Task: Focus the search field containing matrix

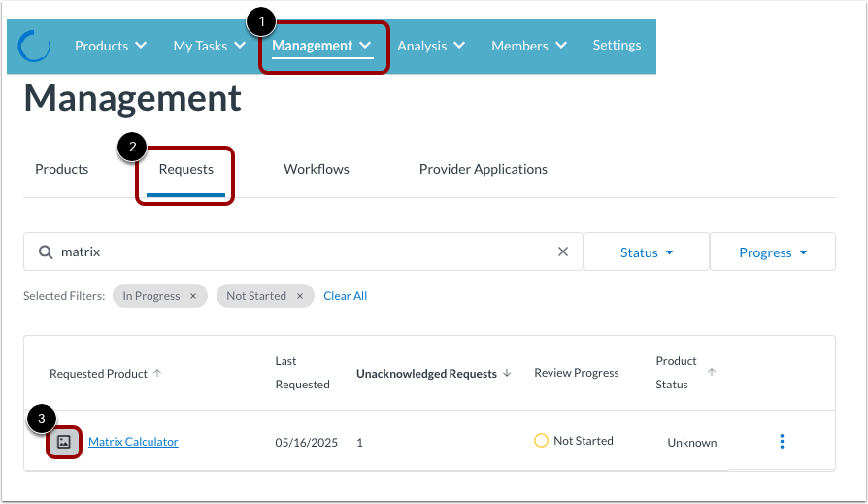Action: click(303, 252)
